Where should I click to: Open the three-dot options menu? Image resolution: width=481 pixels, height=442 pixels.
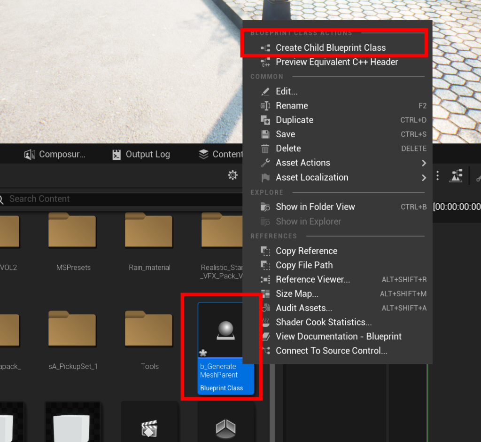coord(438,175)
